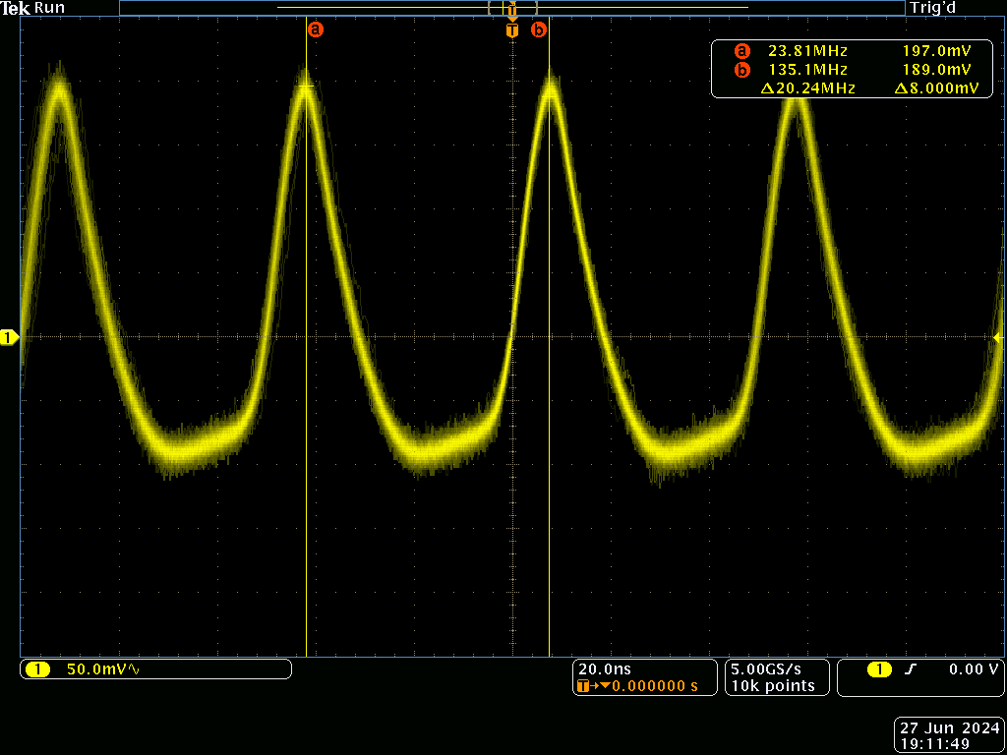Click the trigger level arrow on right edge
This screenshot has width=1007, height=755.
[x=998, y=336]
